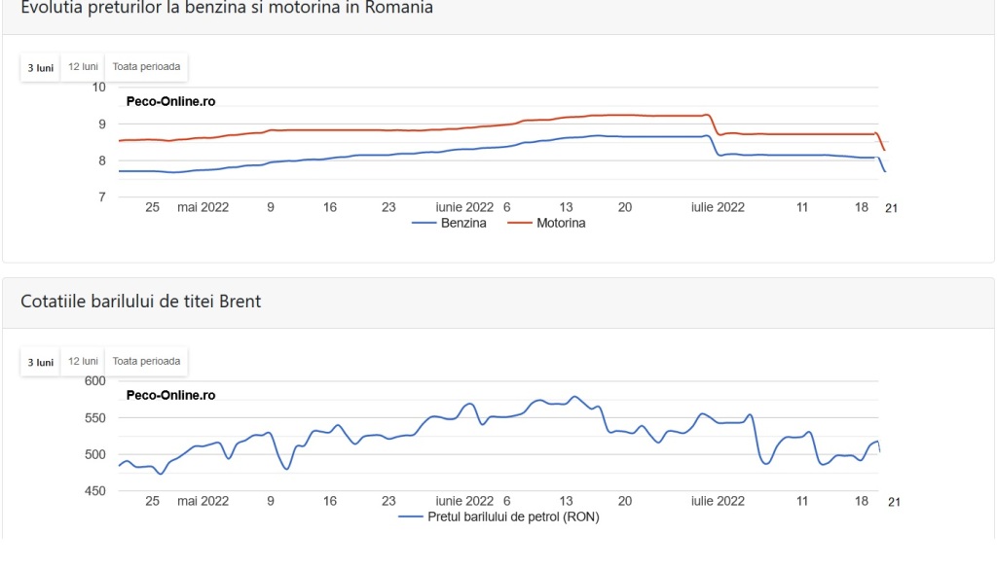Switch Brent chart to 12 luni
This screenshot has width=997, height=569.
pyautogui.click(x=83, y=362)
